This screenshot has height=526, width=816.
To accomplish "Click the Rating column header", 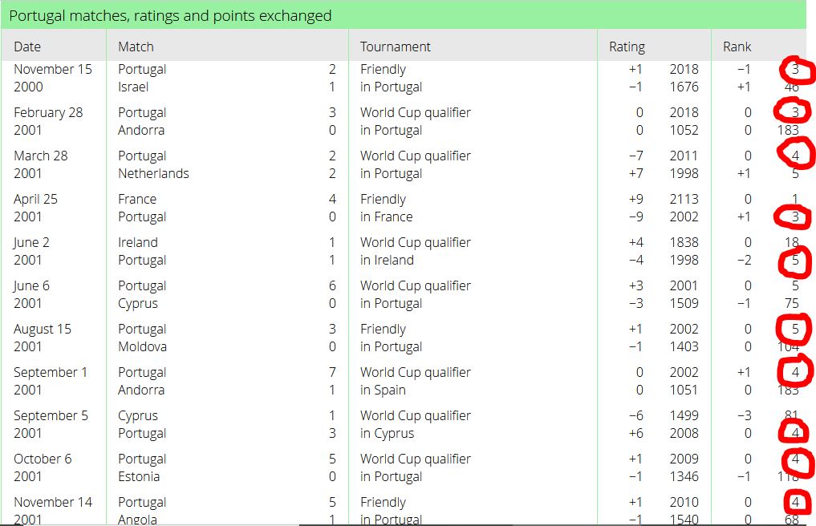I will coord(627,47).
